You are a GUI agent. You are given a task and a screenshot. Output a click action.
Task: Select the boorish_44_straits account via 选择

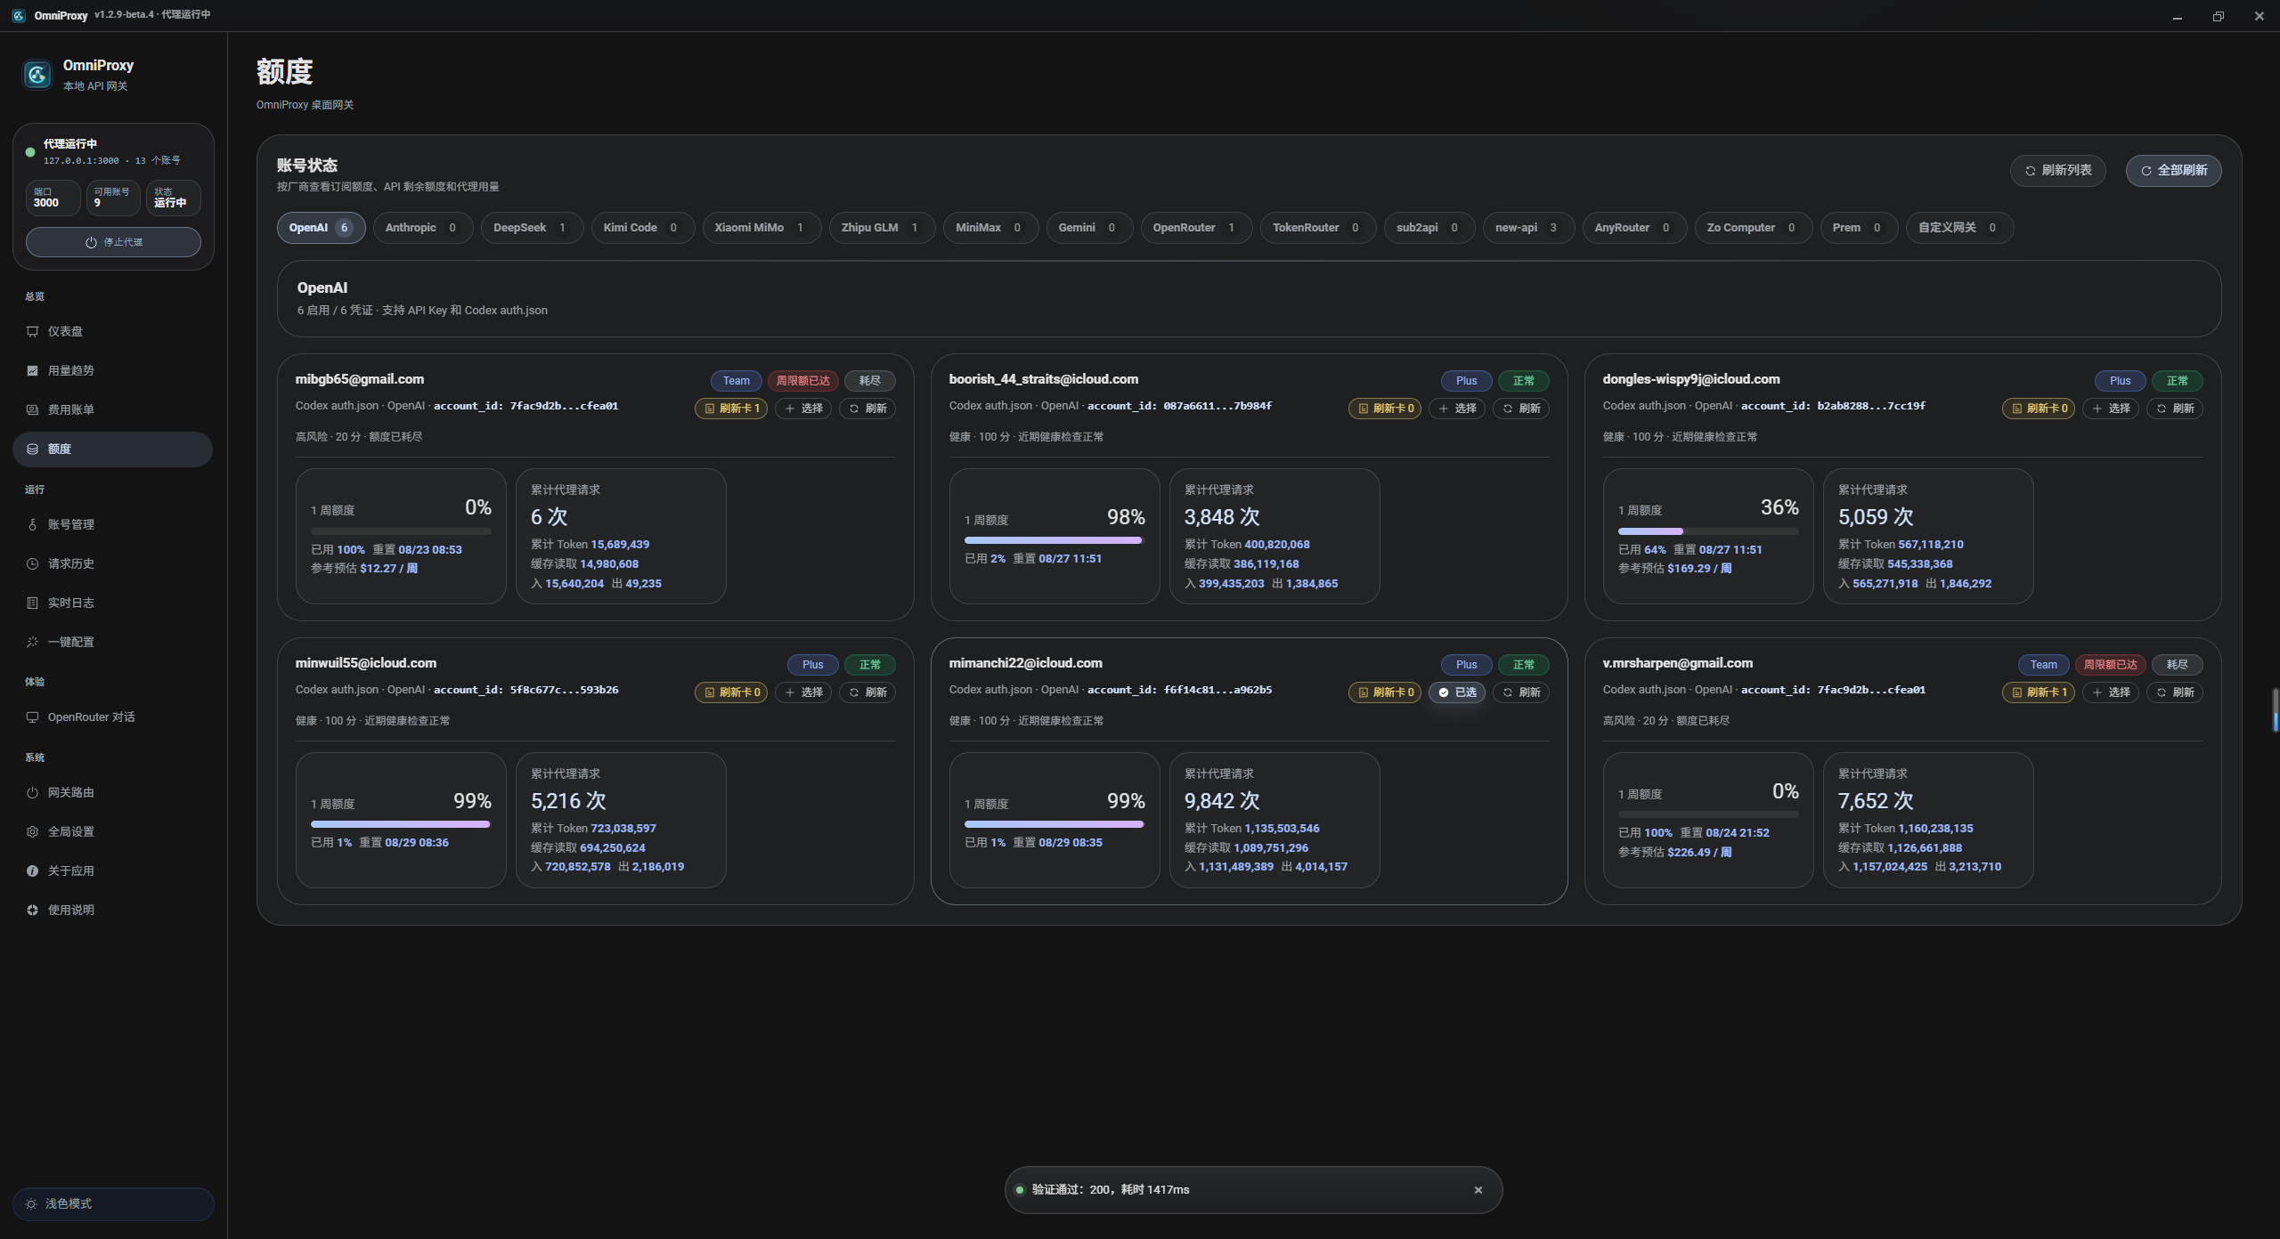pos(1457,408)
